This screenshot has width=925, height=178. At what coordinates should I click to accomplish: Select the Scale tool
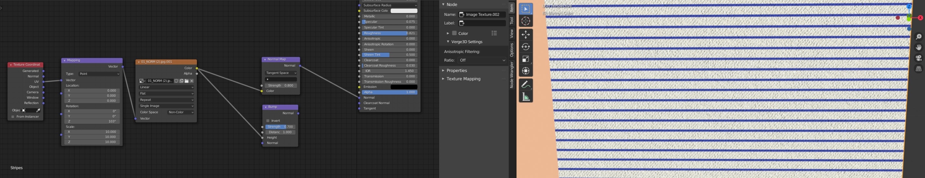pyautogui.click(x=526, y=59)
